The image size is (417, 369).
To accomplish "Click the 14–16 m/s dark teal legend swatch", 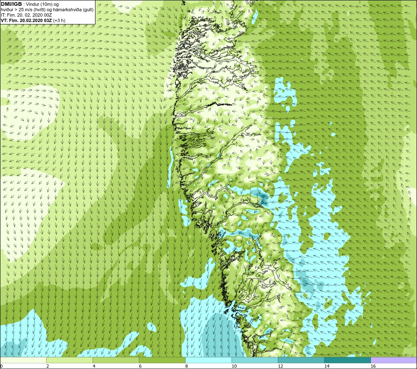I will pos(347,360).
